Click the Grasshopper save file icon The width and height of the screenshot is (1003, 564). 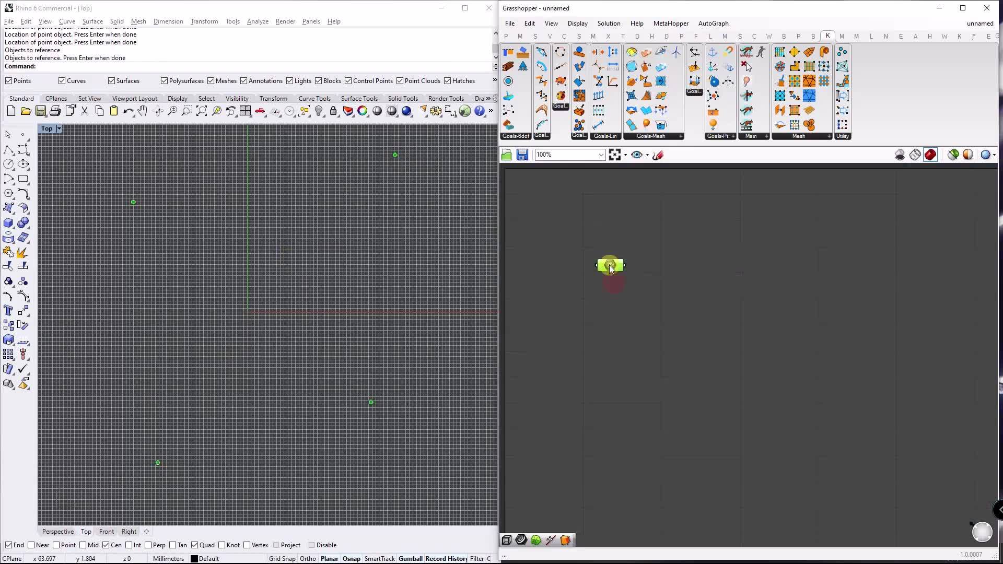pos(522,155)
